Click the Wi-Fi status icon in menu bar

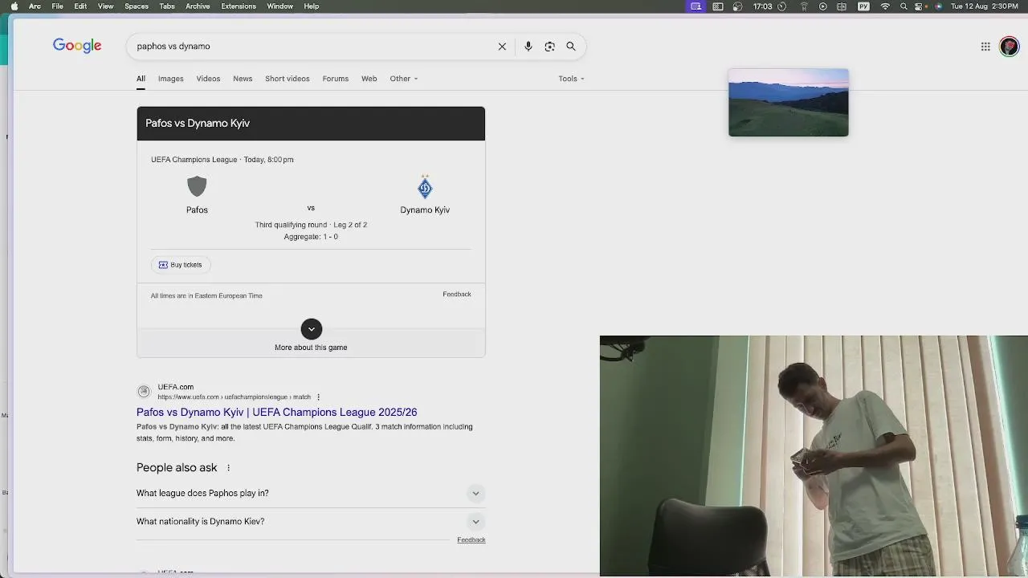coord(885,6)
